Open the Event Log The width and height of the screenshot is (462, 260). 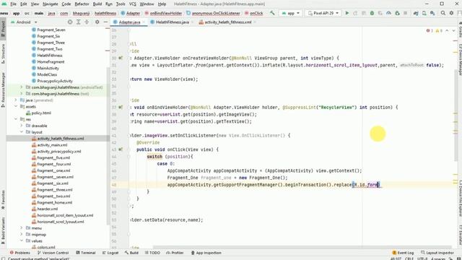pyautogui.click(x=403, y=253)
